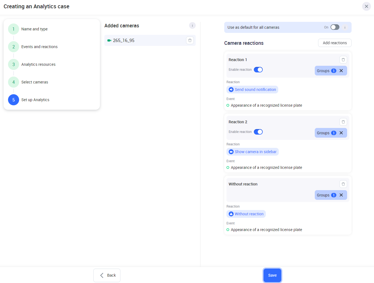The width and height of the screenshot is (374, 283).
Task: Go back with the Back button
Action: (x=107, y=275)
